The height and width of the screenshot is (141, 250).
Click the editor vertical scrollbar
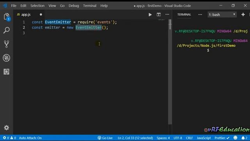pos(170,72)
